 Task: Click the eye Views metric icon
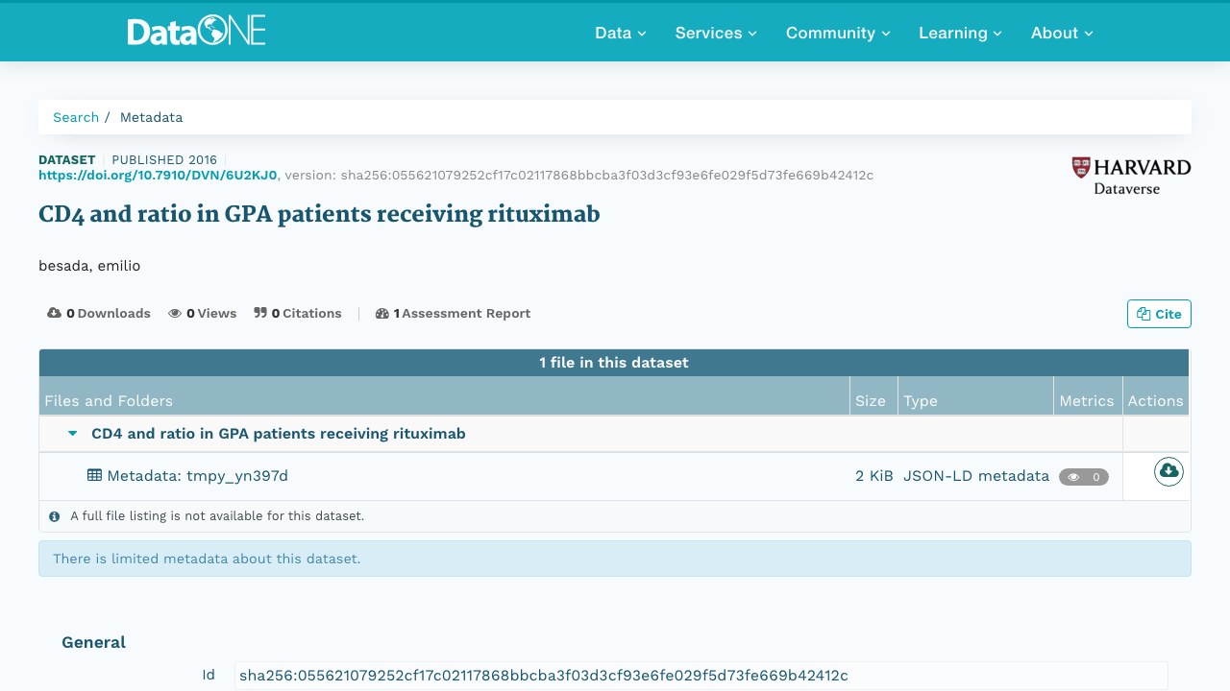(x=175, y=313)
